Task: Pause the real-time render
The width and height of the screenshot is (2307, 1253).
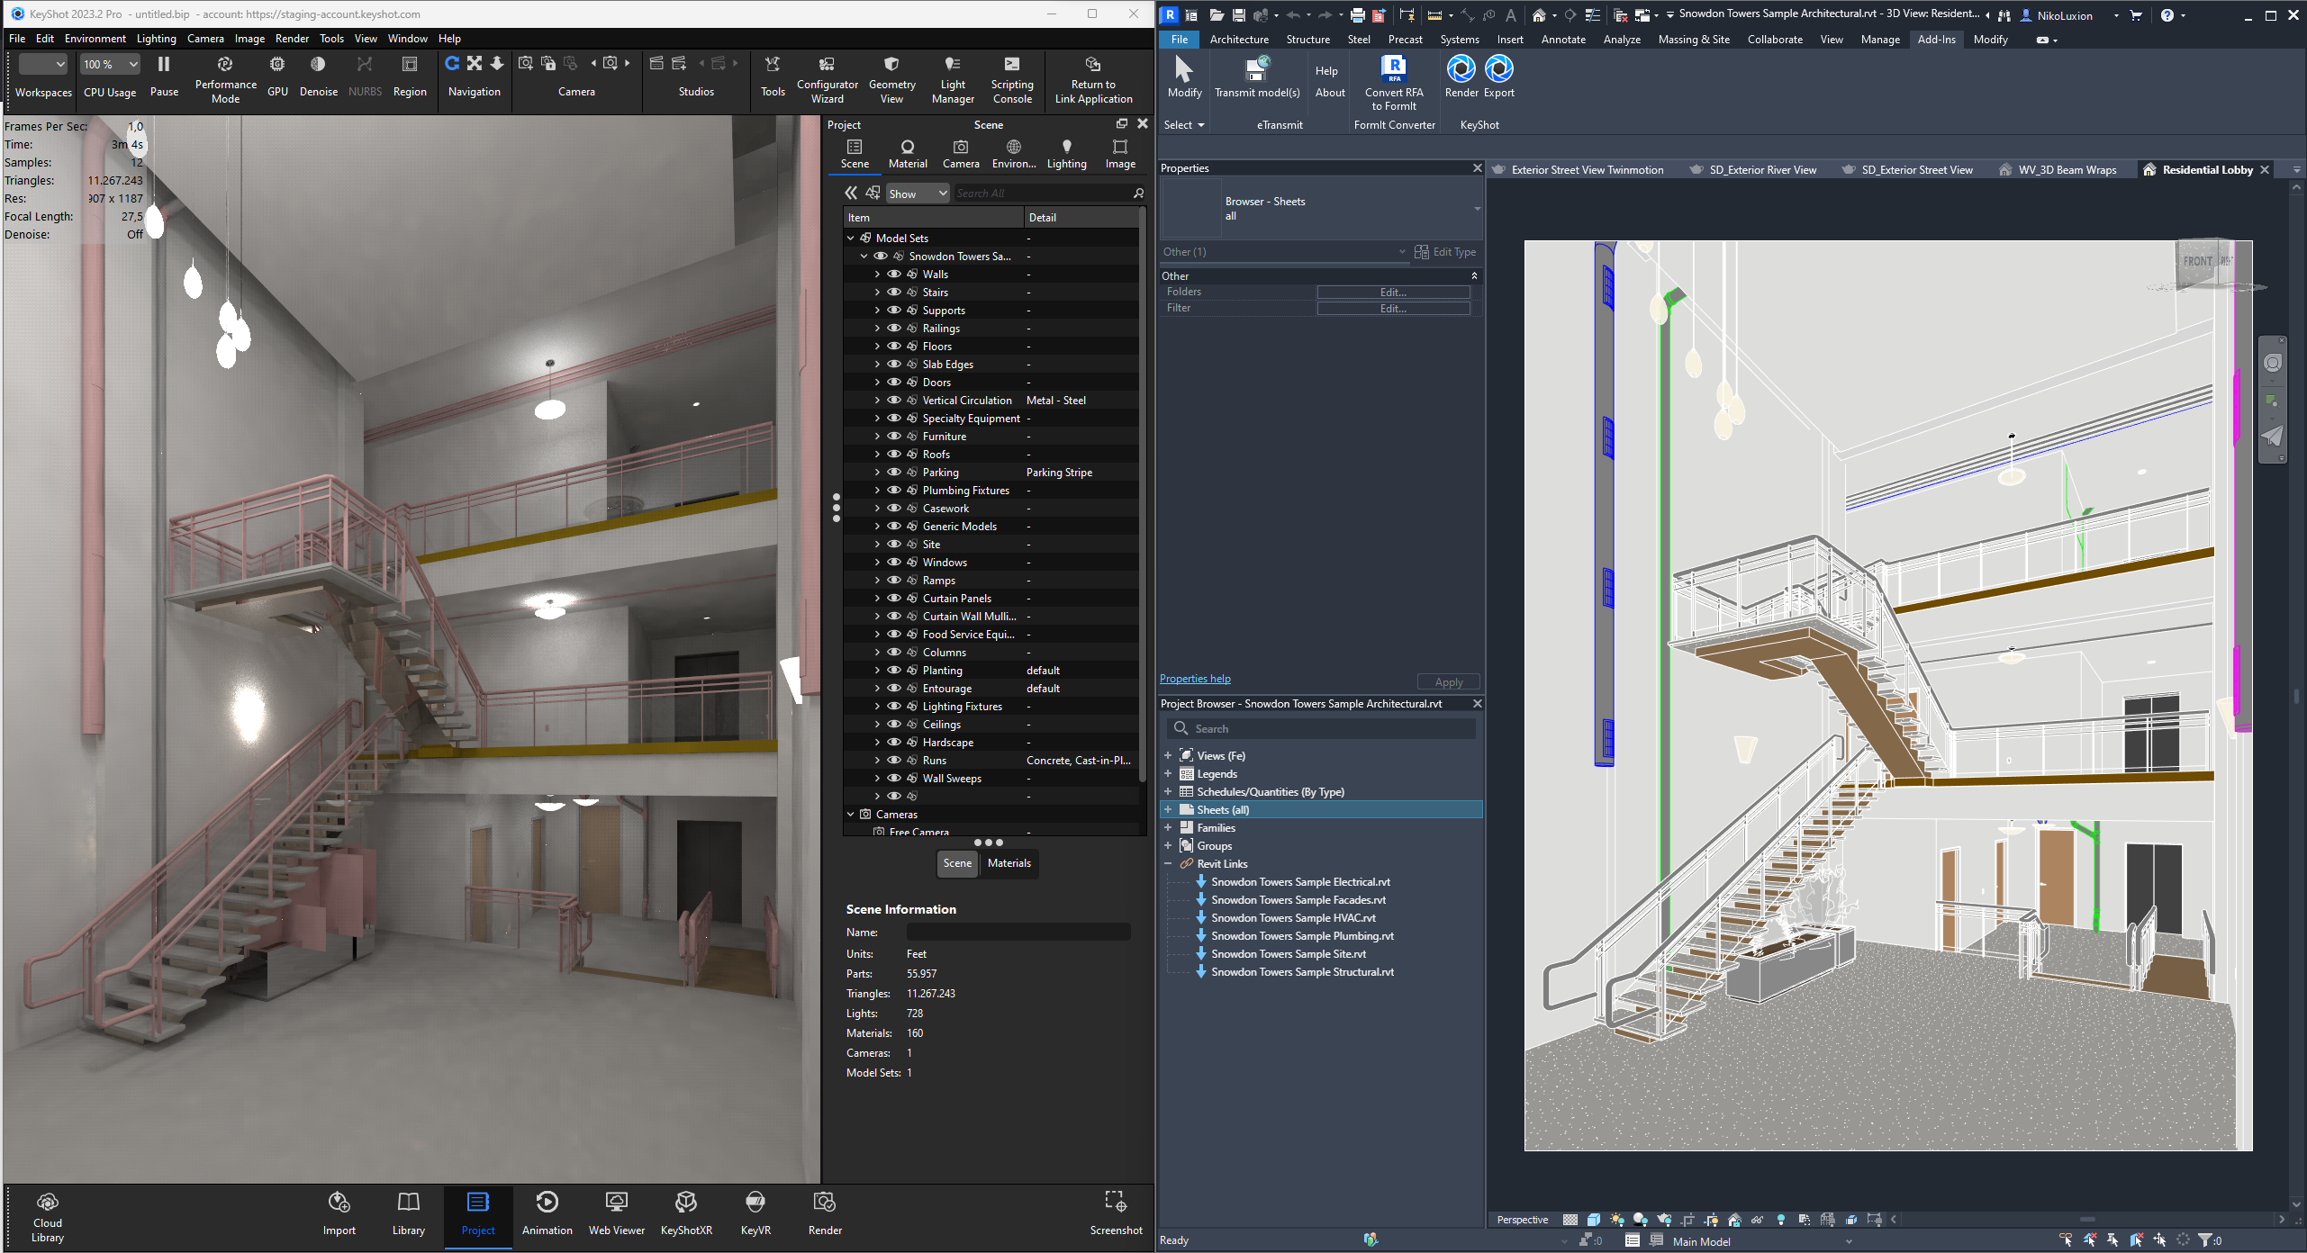Action: 164,66
